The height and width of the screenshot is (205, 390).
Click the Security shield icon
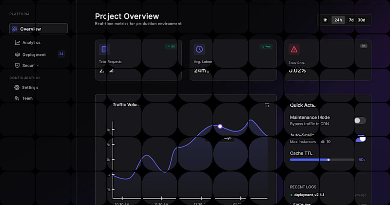pyautogui.click(x=18, y=65)
